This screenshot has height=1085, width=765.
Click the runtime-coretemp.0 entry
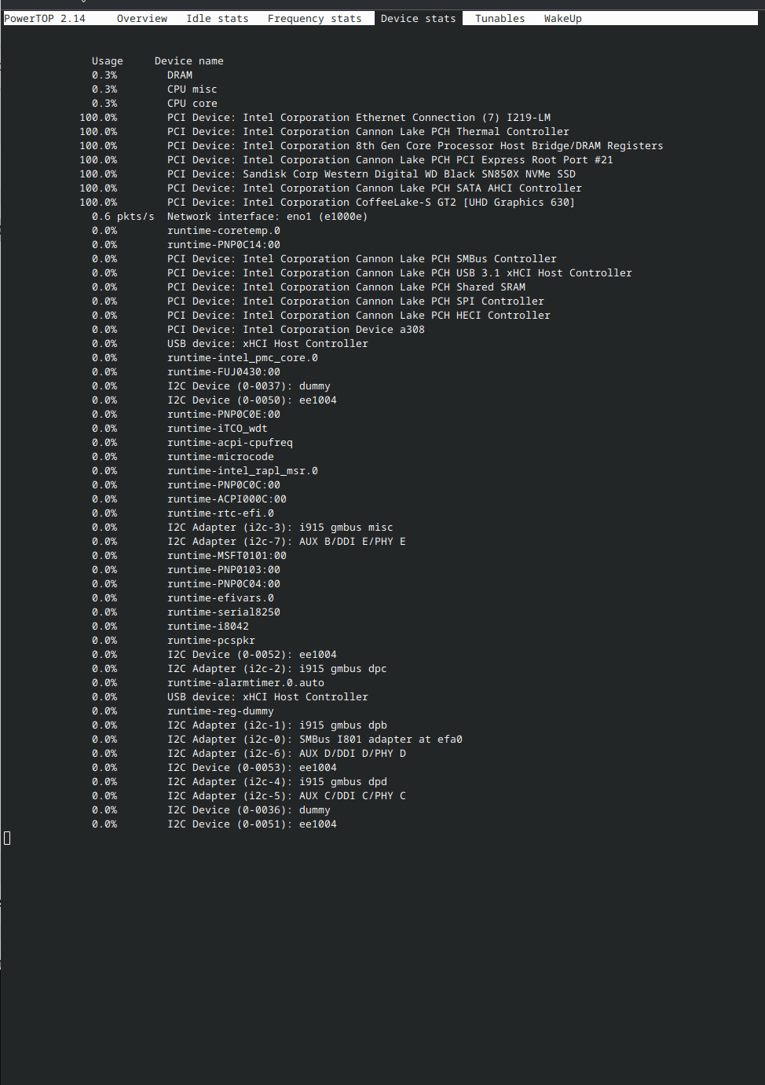click(223, 231)
